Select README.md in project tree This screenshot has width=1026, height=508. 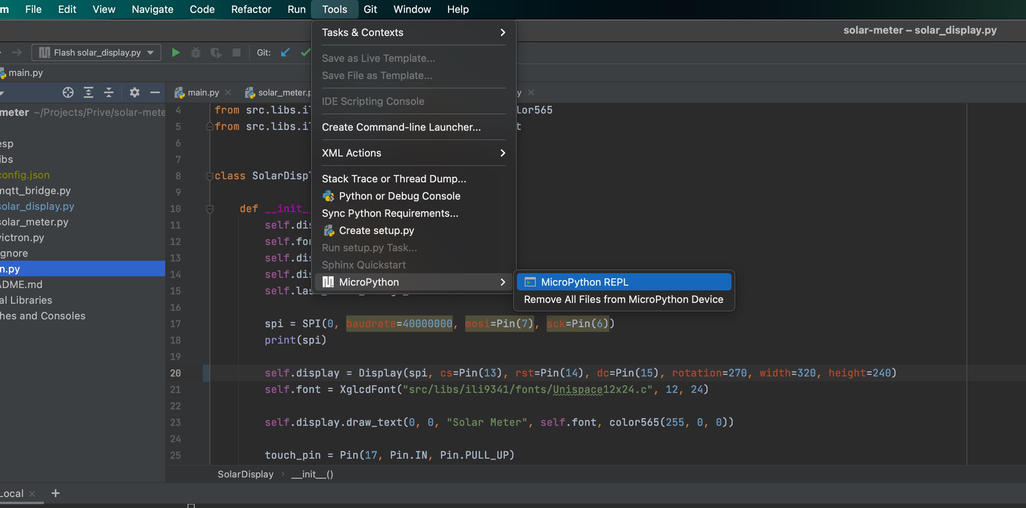(x=21, y=285)
